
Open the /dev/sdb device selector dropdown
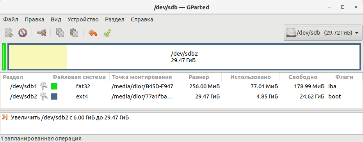click(x=322, y=33)
